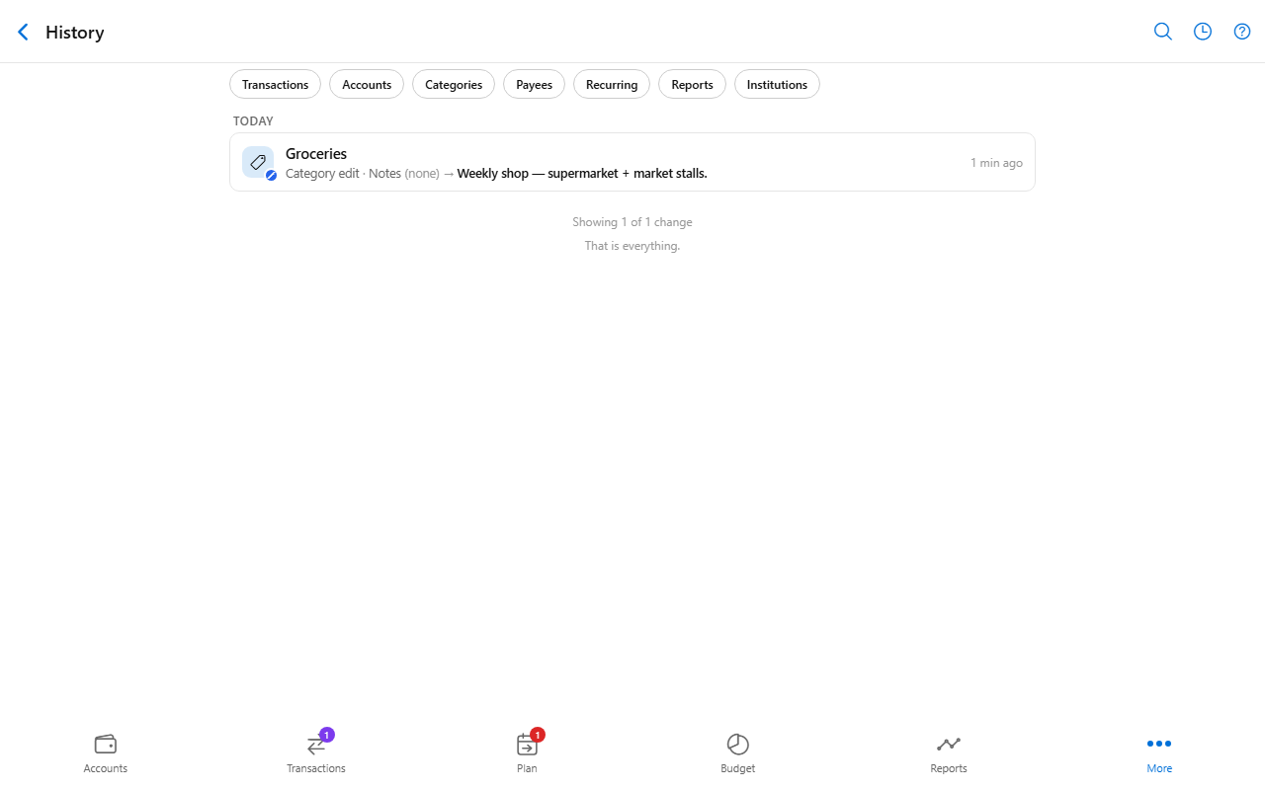Go back using the History back arrow
Viewport: 1265px width, 790px height.
click(x=24, y=32)
